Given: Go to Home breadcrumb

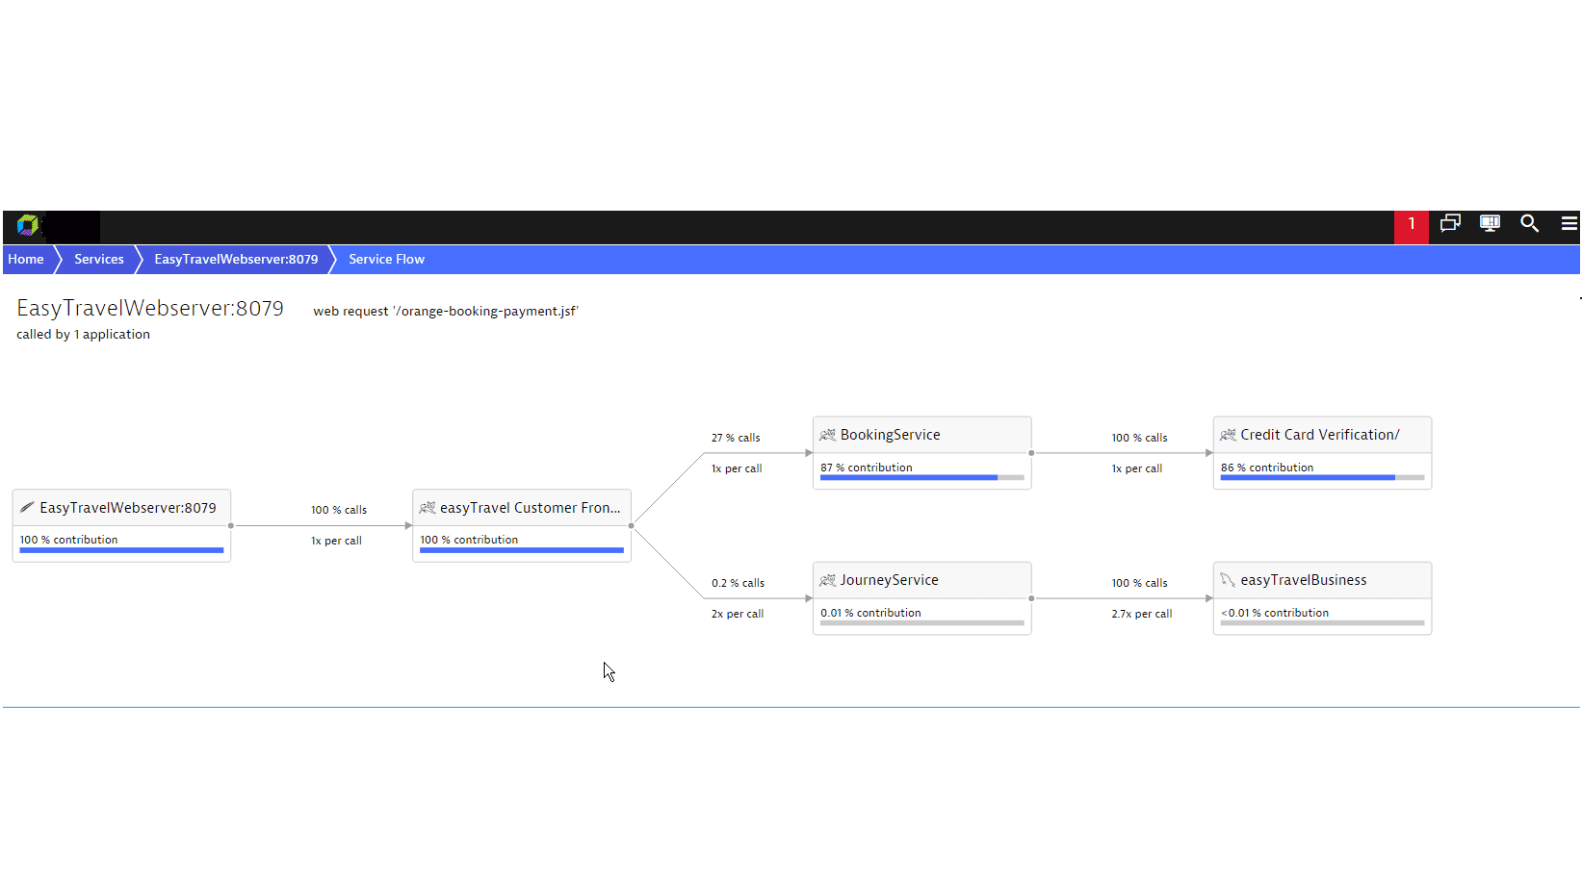Looking at the screenshot, I should pos(26,259).
